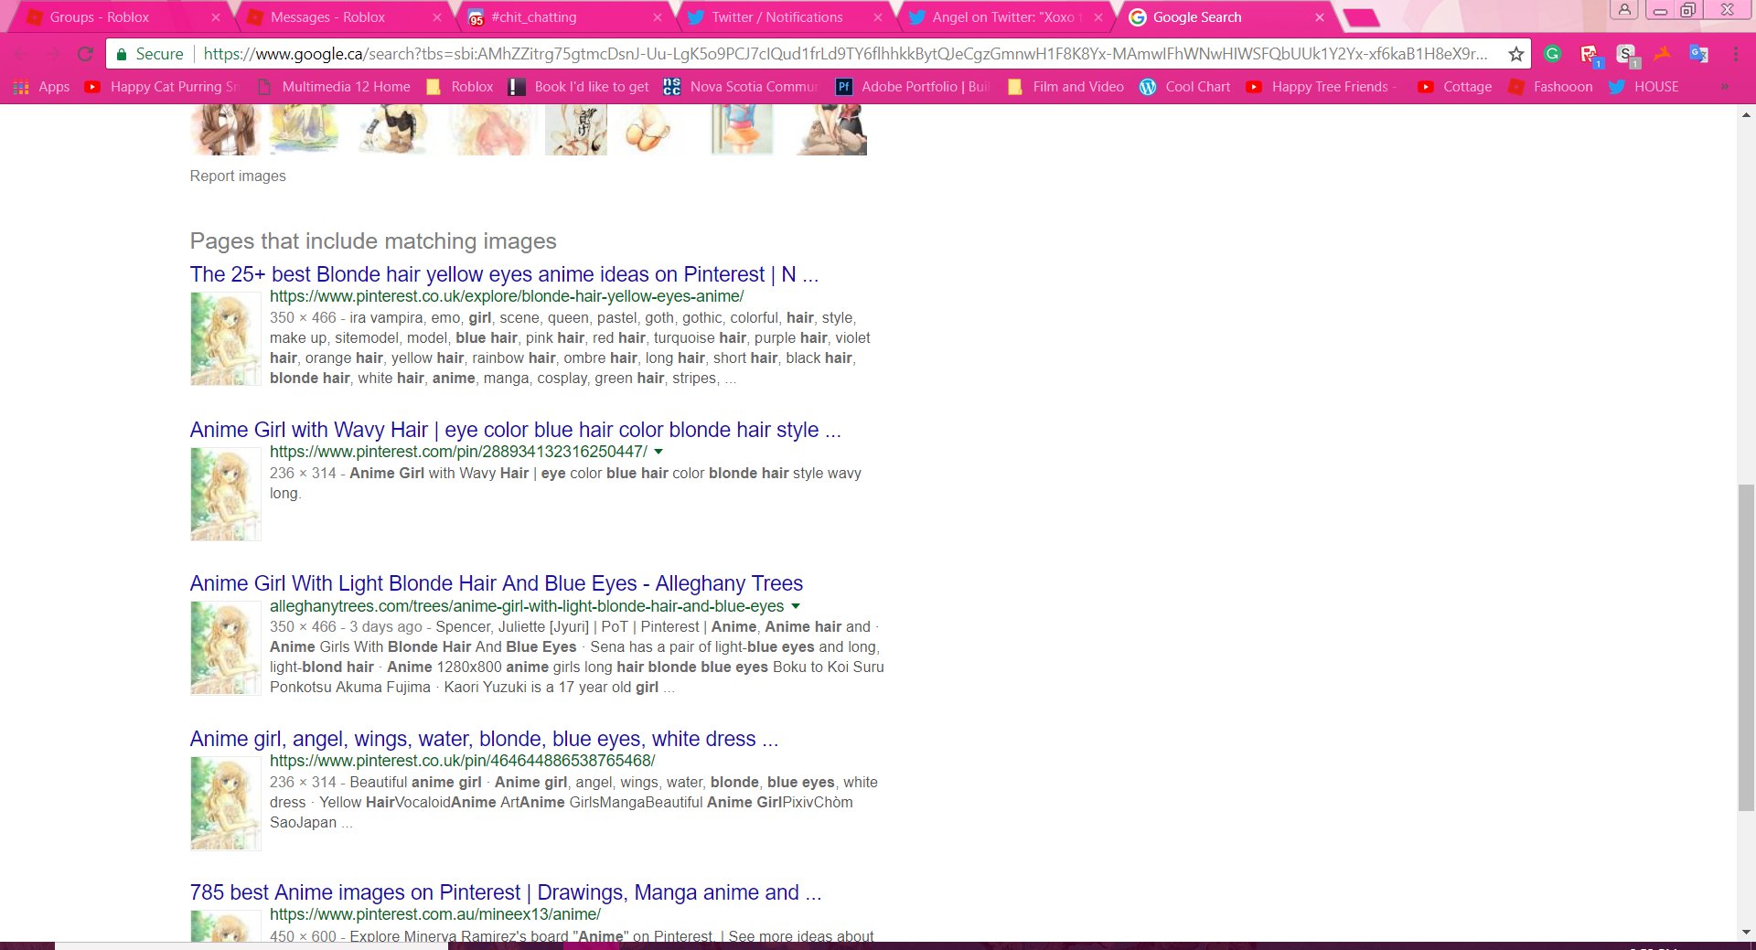Open the Alleghany Trees result title
This screenshot has width=1756, height=950.
click(x=497, y=583)
